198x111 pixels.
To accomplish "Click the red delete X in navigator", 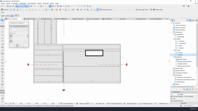I will [196, 89].
